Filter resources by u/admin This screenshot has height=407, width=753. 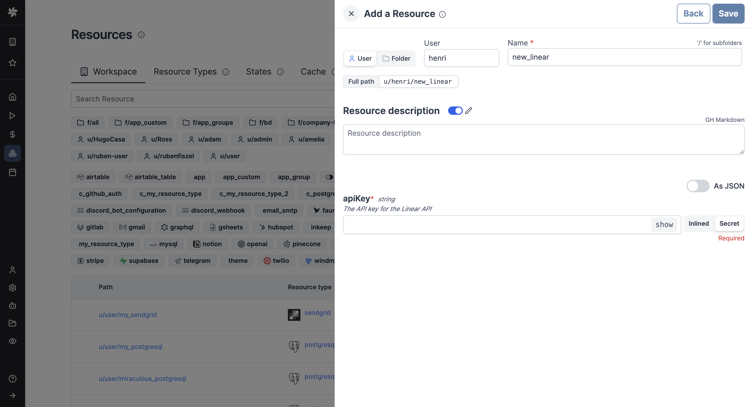[254, 139]
